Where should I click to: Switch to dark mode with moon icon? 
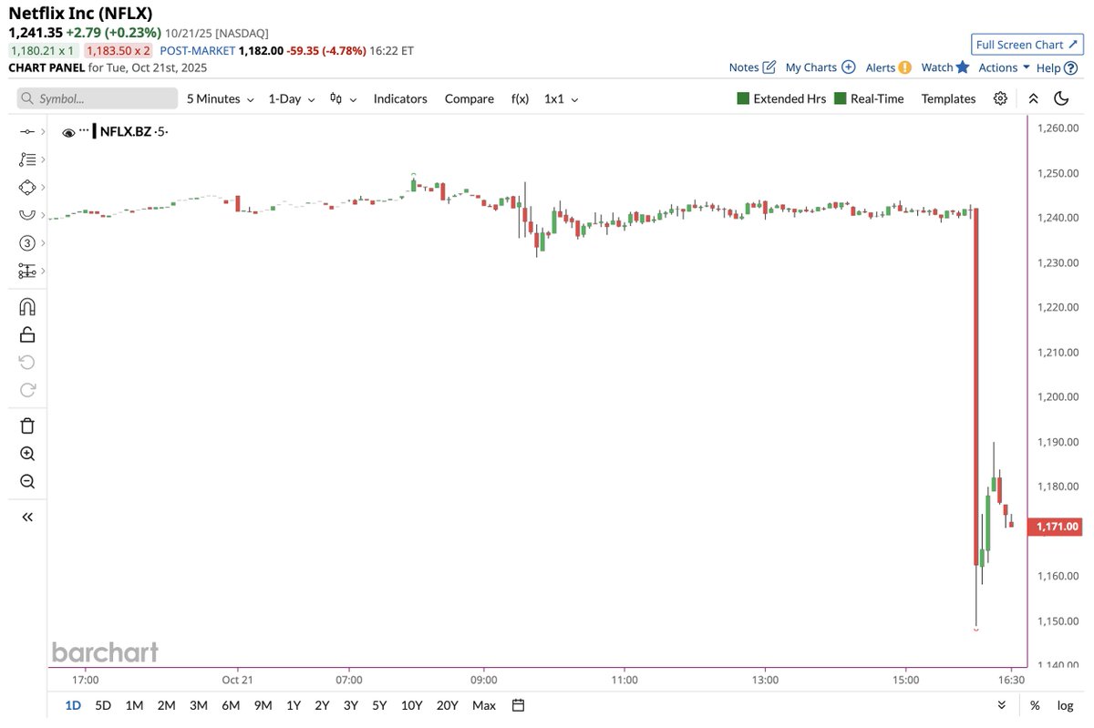click(1061, 98)
